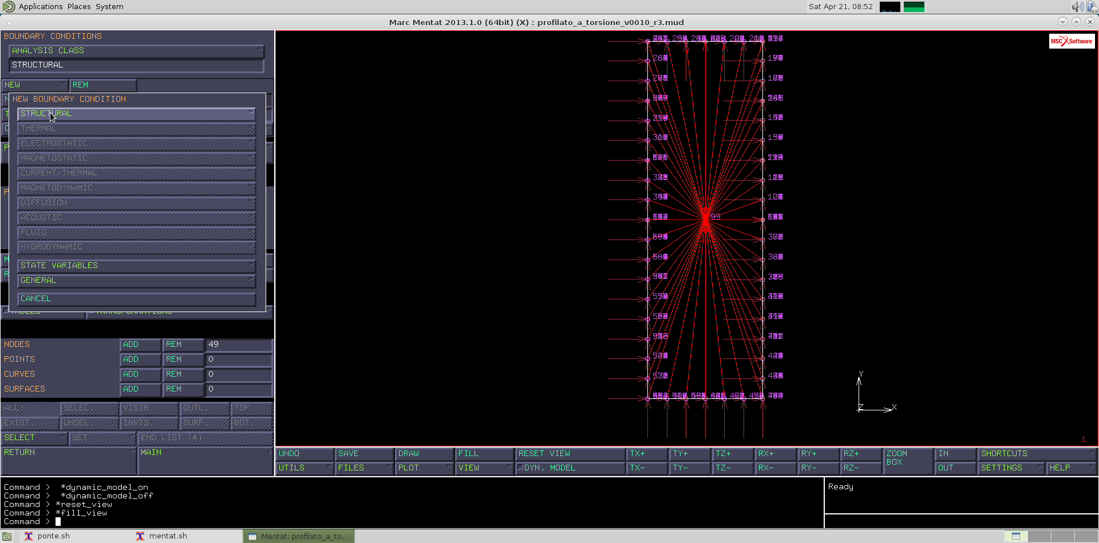Open the FILES menu
This screenshot has width=1099, height=543.
click(x=365, y=468)
